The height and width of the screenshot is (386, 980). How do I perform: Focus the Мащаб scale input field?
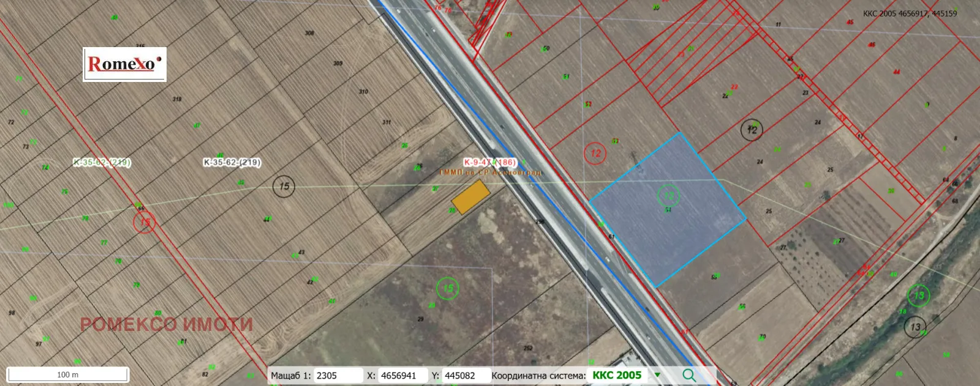[338, 376]
